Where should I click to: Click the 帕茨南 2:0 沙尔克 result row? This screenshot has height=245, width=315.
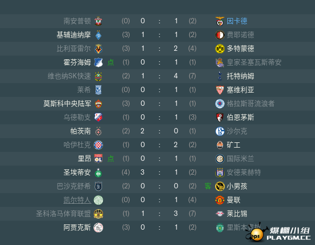(157, 131)
